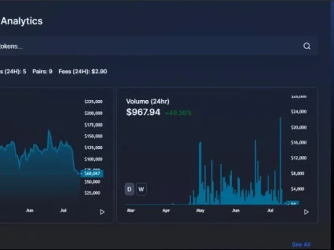Viewport: 334px width, 250px height.
Task: Toggle daily view with the D button
Action: 129,189
